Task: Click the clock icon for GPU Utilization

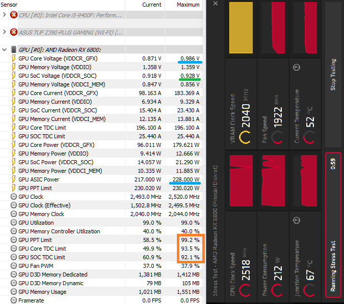Action: (x=14, y=223)
